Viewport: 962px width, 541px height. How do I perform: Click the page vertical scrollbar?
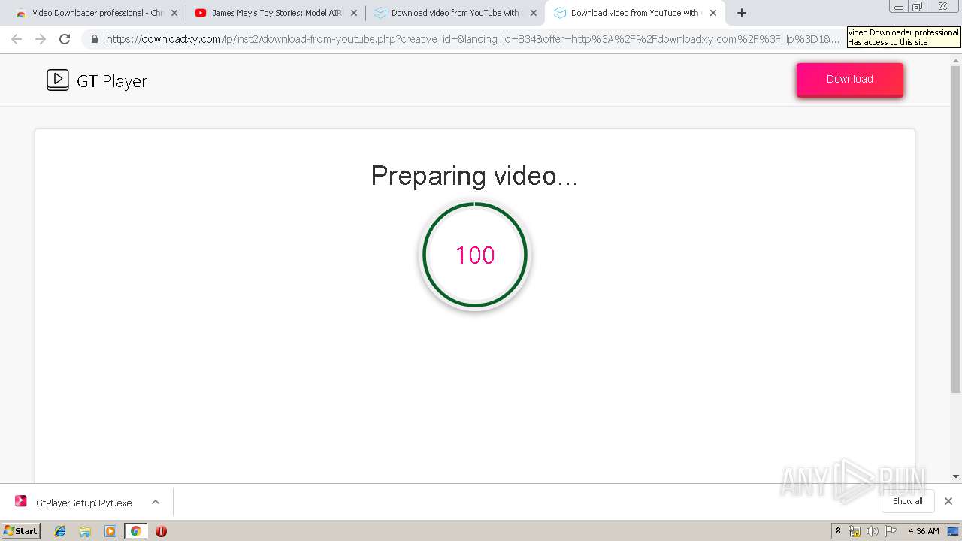pyautogui.click(x=956, y=230)
